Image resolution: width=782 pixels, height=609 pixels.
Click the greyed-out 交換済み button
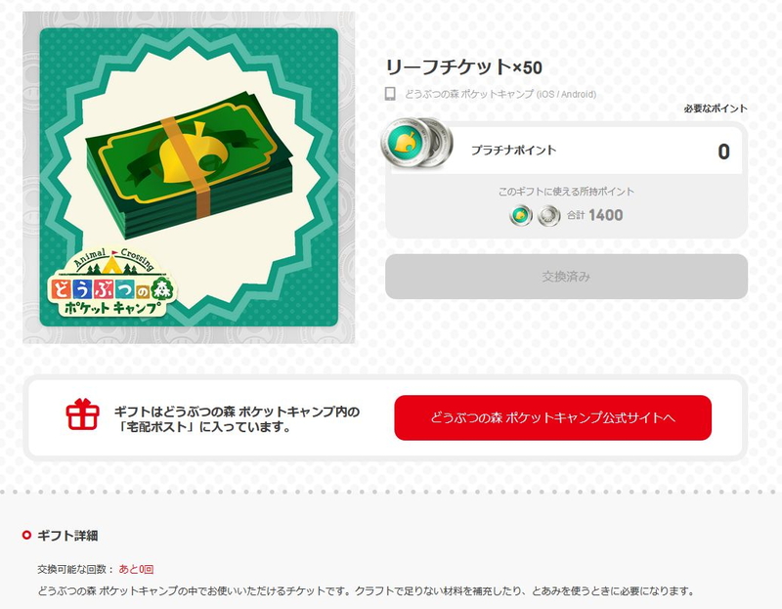click(566, 277)
